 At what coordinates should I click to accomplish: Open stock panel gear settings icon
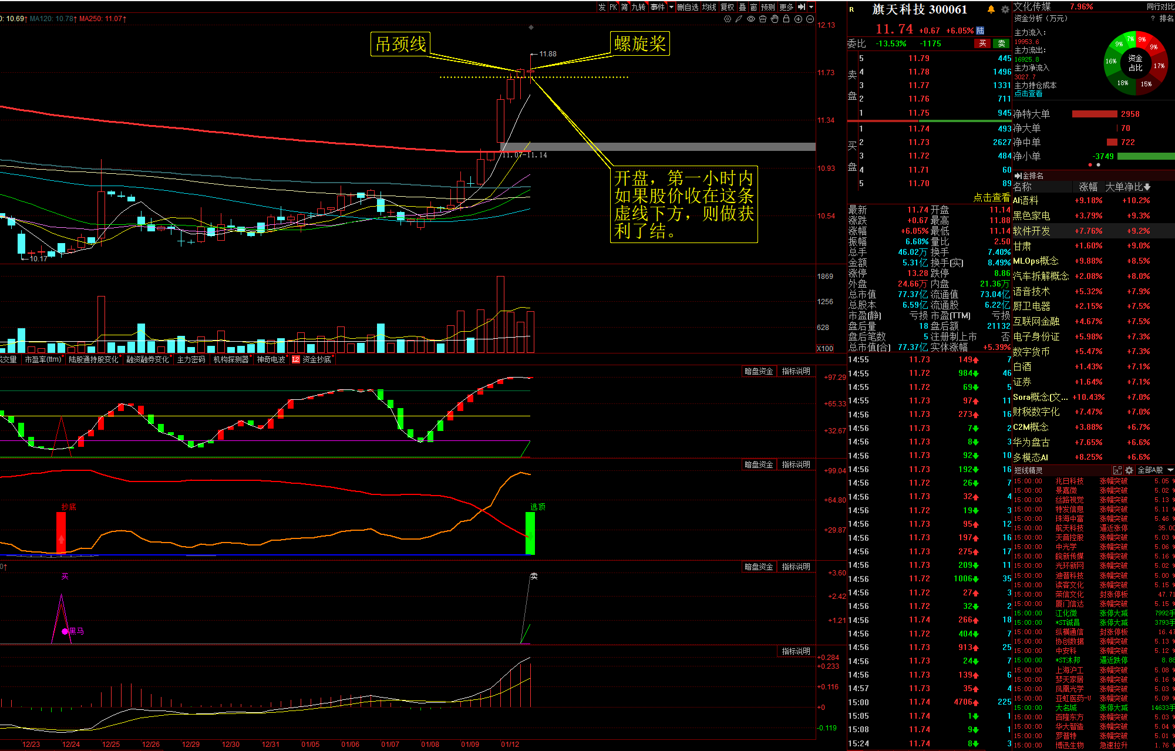pyautogui.click(x=1005, y=9)
